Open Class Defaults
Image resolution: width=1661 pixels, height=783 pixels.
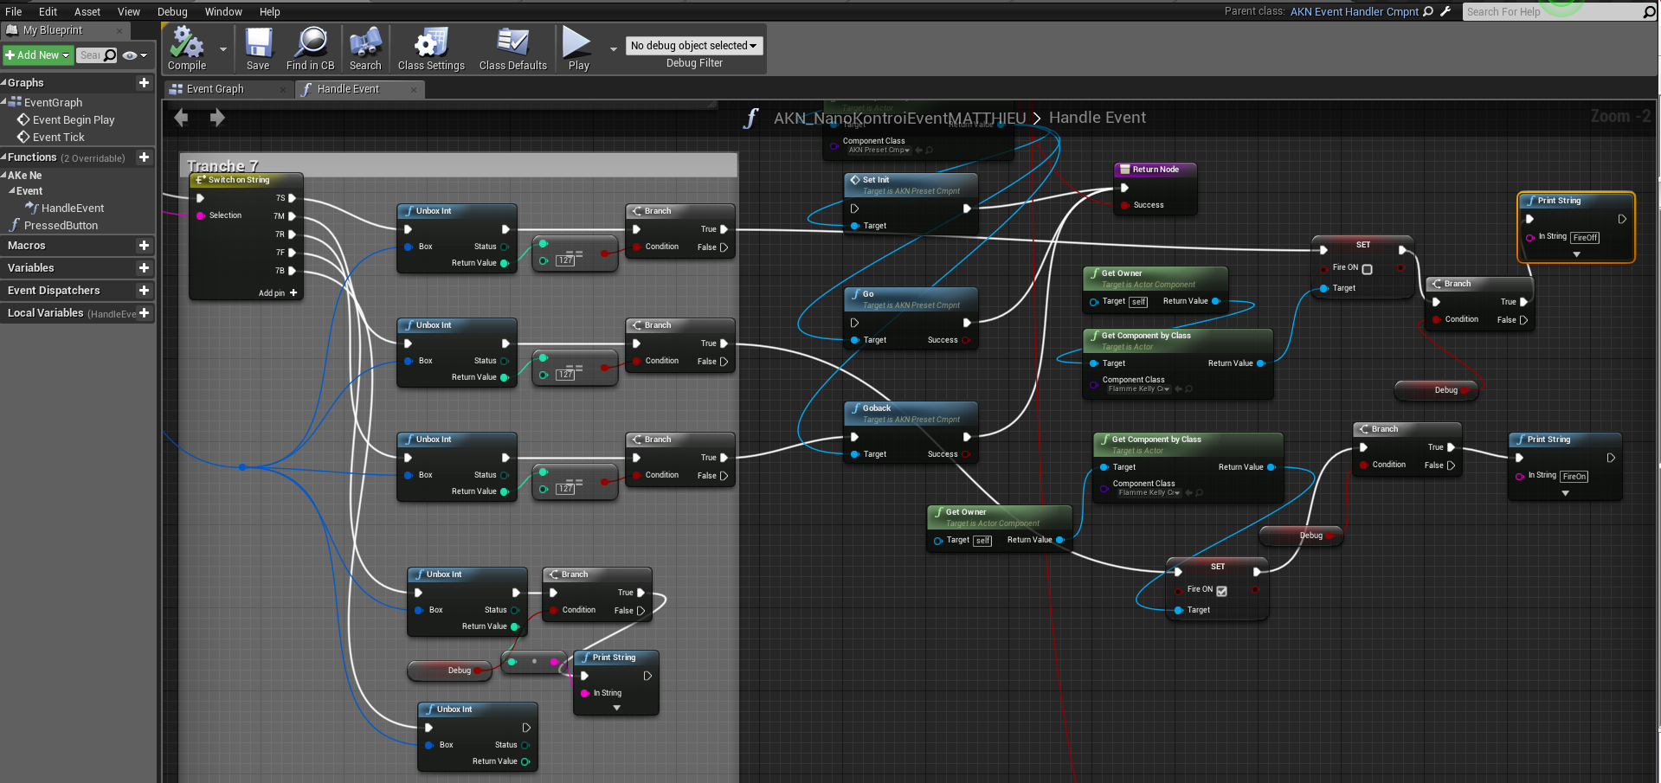[513, 48]
